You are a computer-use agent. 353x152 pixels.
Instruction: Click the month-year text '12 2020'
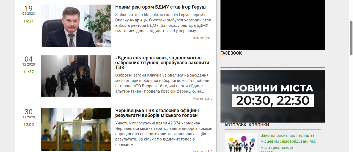coord(29,64)
